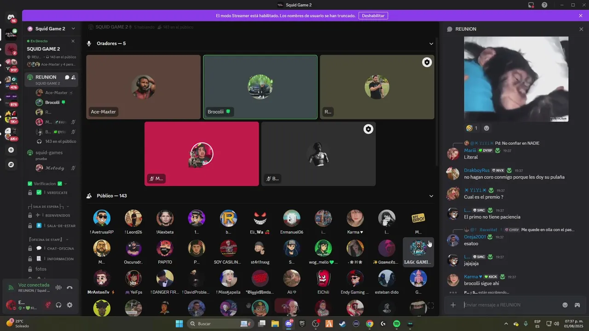The image size is (589, 331).
Task: Open the server with 917 notification badge
Action: coord(11,64)
